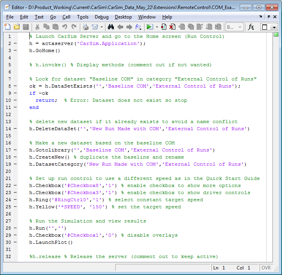
Task: Open Find with the binoculars icon
Action: [111, 27]
